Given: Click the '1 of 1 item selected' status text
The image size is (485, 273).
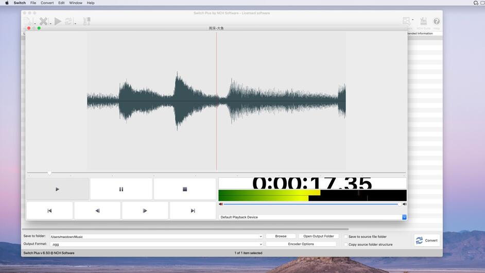Looking at the screenshot, I should (248, 253).
